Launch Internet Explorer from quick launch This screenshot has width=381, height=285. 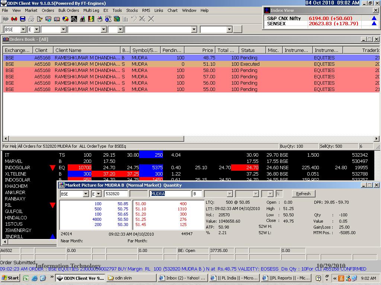(35, 278)
